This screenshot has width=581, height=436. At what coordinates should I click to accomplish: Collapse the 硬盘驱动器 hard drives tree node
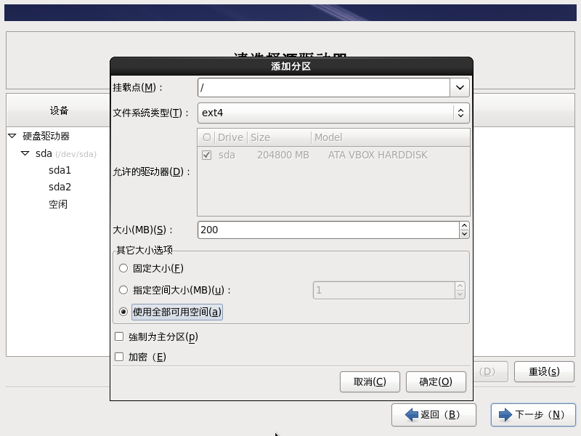(x=12, y=136)
